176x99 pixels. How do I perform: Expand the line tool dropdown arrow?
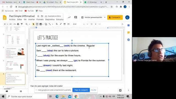53,24
